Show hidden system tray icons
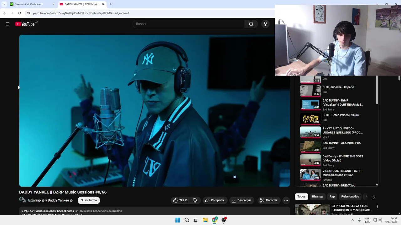The height and width of the screenshot is (225, 401). tap(353, 220)
